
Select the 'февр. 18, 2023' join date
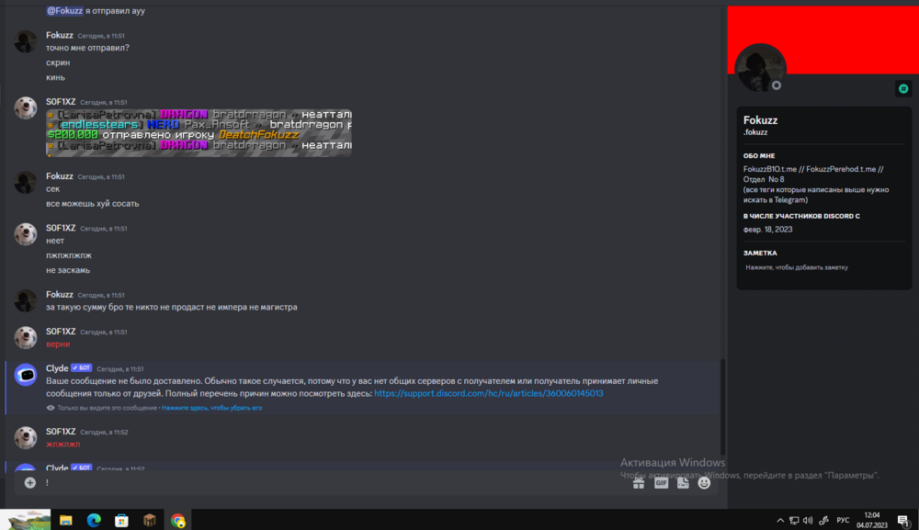[767, 230]
